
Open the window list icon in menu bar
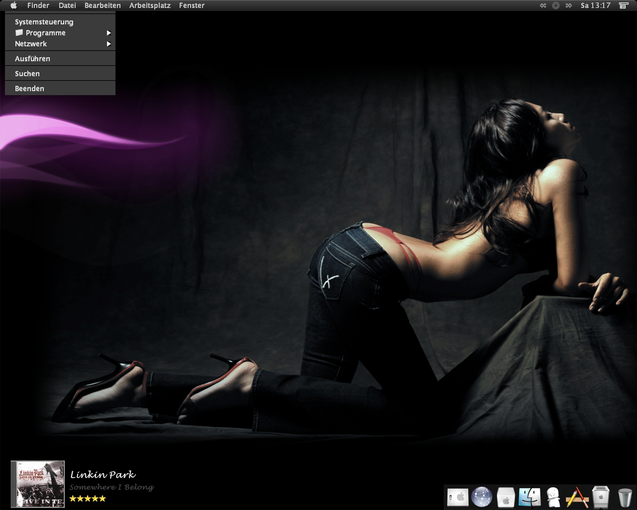pos(624,5)
